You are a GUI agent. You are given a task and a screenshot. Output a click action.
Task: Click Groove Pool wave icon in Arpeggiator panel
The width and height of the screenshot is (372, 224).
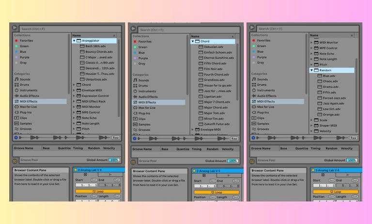pyautogui.click(x=15, y=161)
